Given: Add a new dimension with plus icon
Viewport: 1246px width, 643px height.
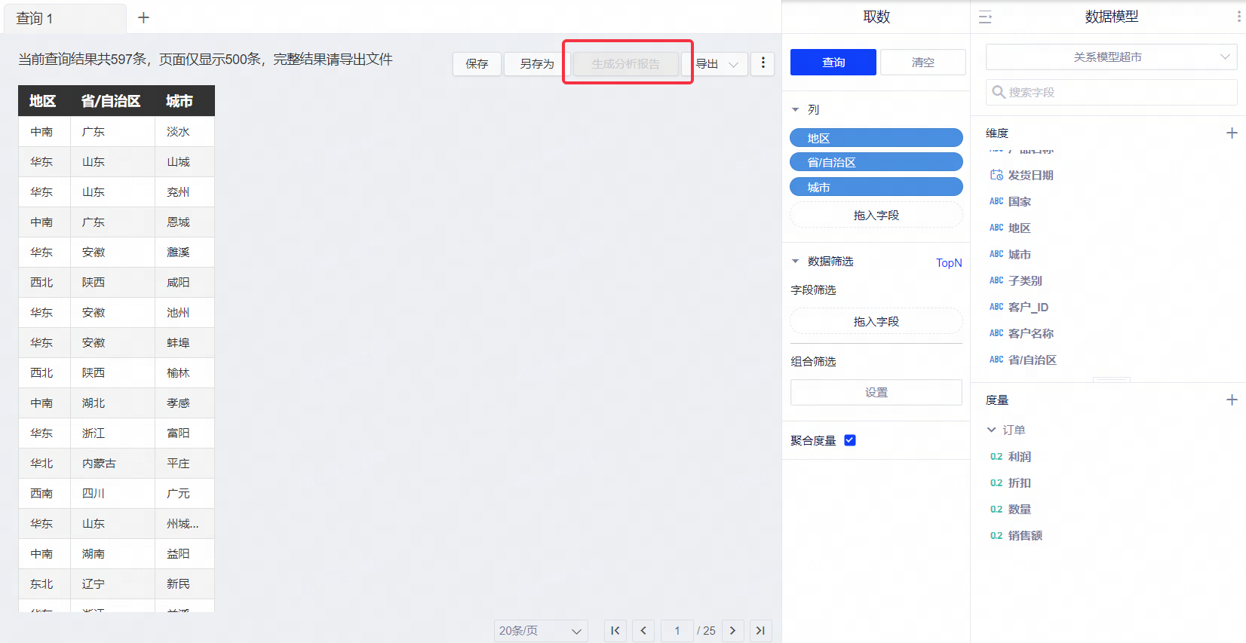Looking at the screenshot, I should (1232, 133).
